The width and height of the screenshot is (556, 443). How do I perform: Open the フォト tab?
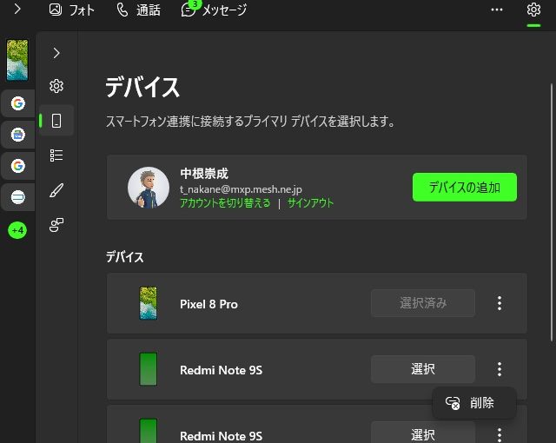tap(71, 10)
